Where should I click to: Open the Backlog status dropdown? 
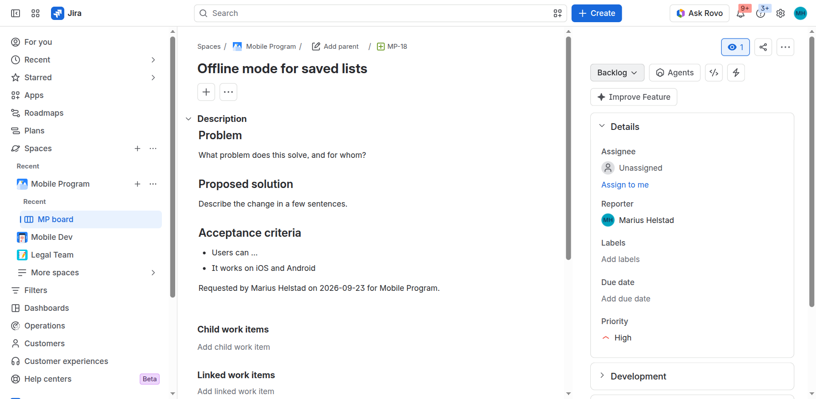(x=617, y=73)
